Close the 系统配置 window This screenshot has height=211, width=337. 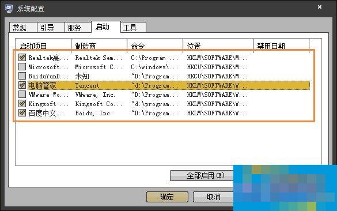[320, 7]
